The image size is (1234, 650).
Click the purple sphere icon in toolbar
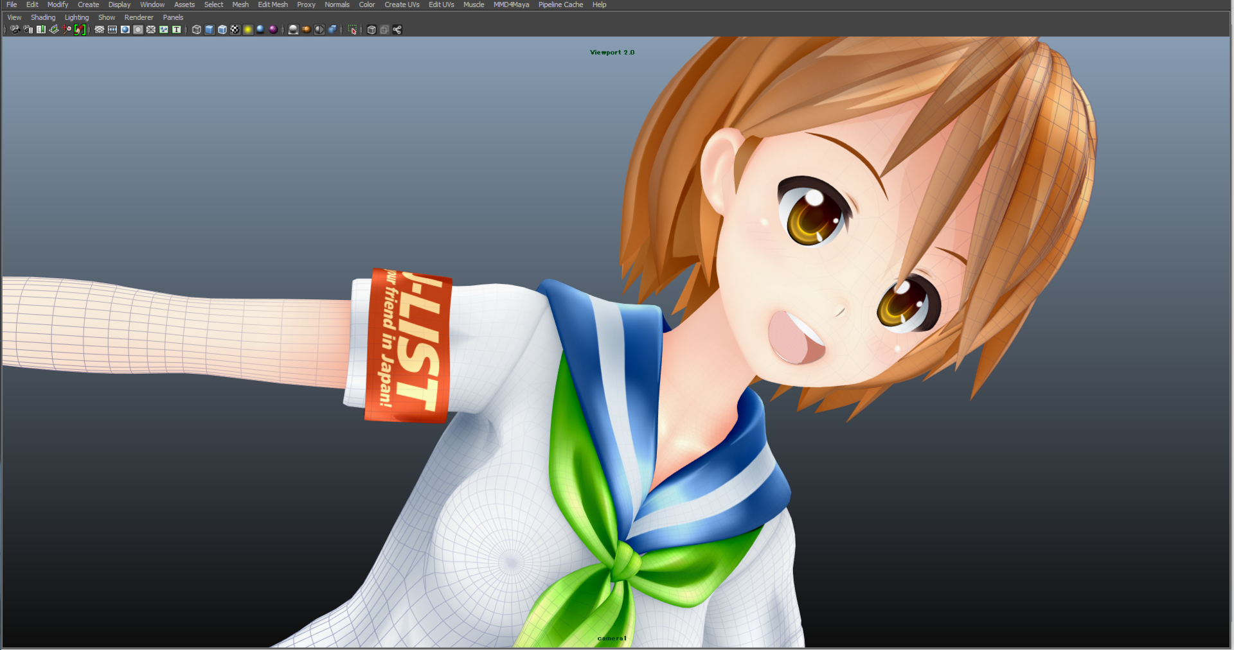[x=273, y=30]
